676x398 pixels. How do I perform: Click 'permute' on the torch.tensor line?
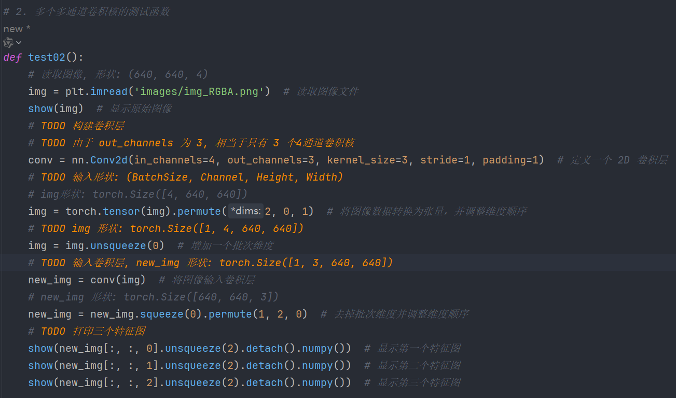point(200,211)
